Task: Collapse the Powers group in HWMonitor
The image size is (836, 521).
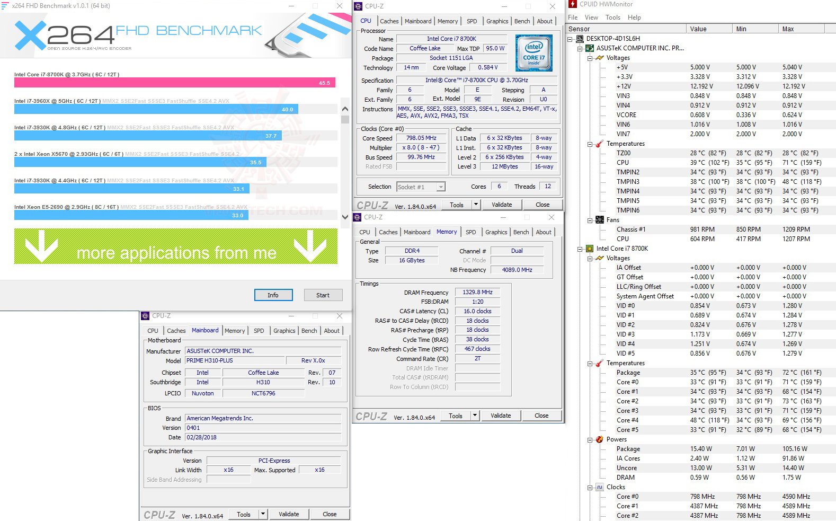Action: [x=590, y=439]
